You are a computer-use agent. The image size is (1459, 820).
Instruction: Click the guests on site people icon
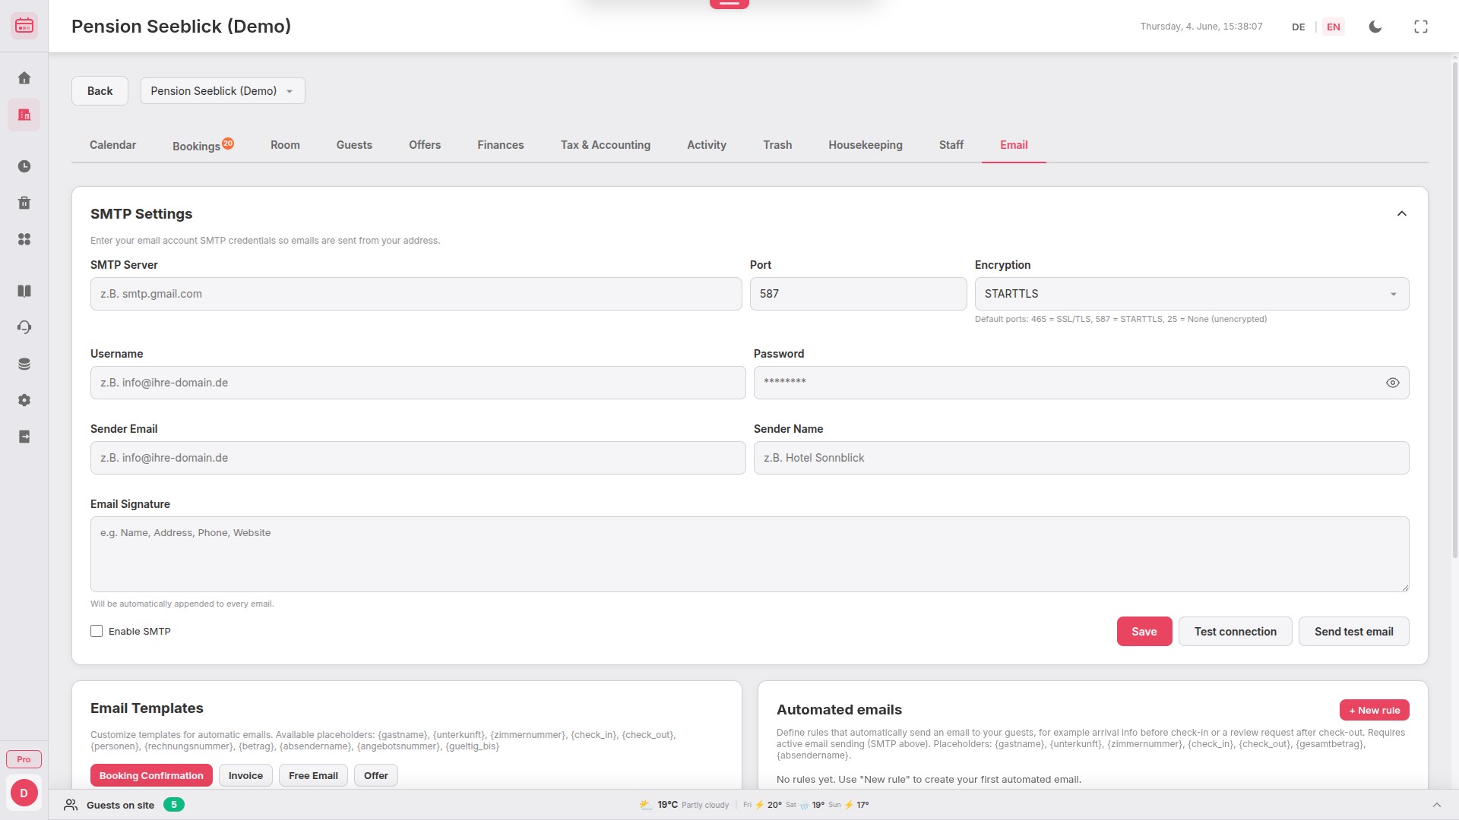click(x=71, y=805)
